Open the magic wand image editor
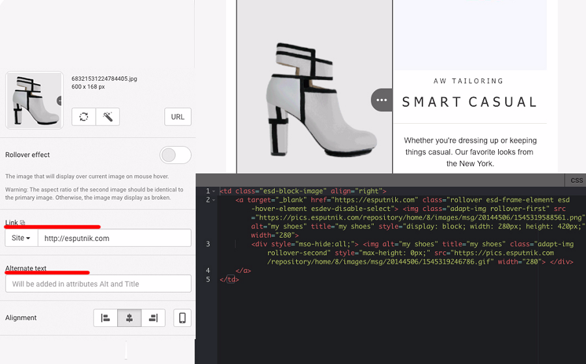 pos(107,117)
